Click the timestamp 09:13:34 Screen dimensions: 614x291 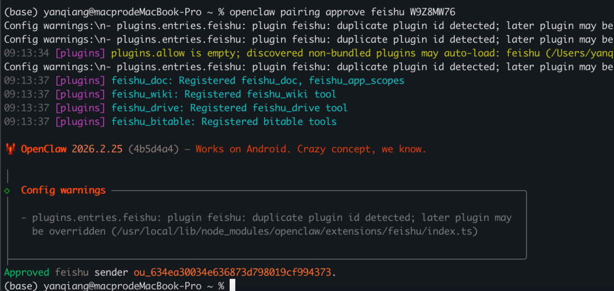point(27,53)
